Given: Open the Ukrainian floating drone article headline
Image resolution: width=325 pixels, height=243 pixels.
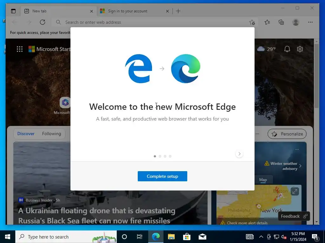Looking at the screenshot, I should (x=96, y=215).
